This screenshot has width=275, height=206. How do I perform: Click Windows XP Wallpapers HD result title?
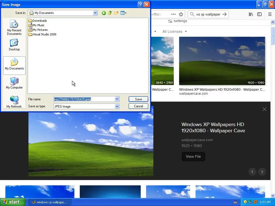point(222,89)
